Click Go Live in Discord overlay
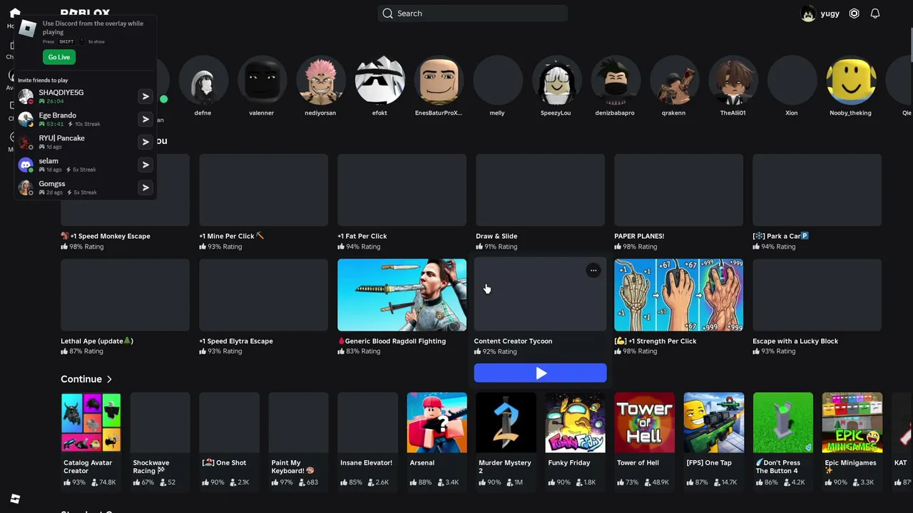This screenshot has width=913, height=513. (x=59, y=57)
